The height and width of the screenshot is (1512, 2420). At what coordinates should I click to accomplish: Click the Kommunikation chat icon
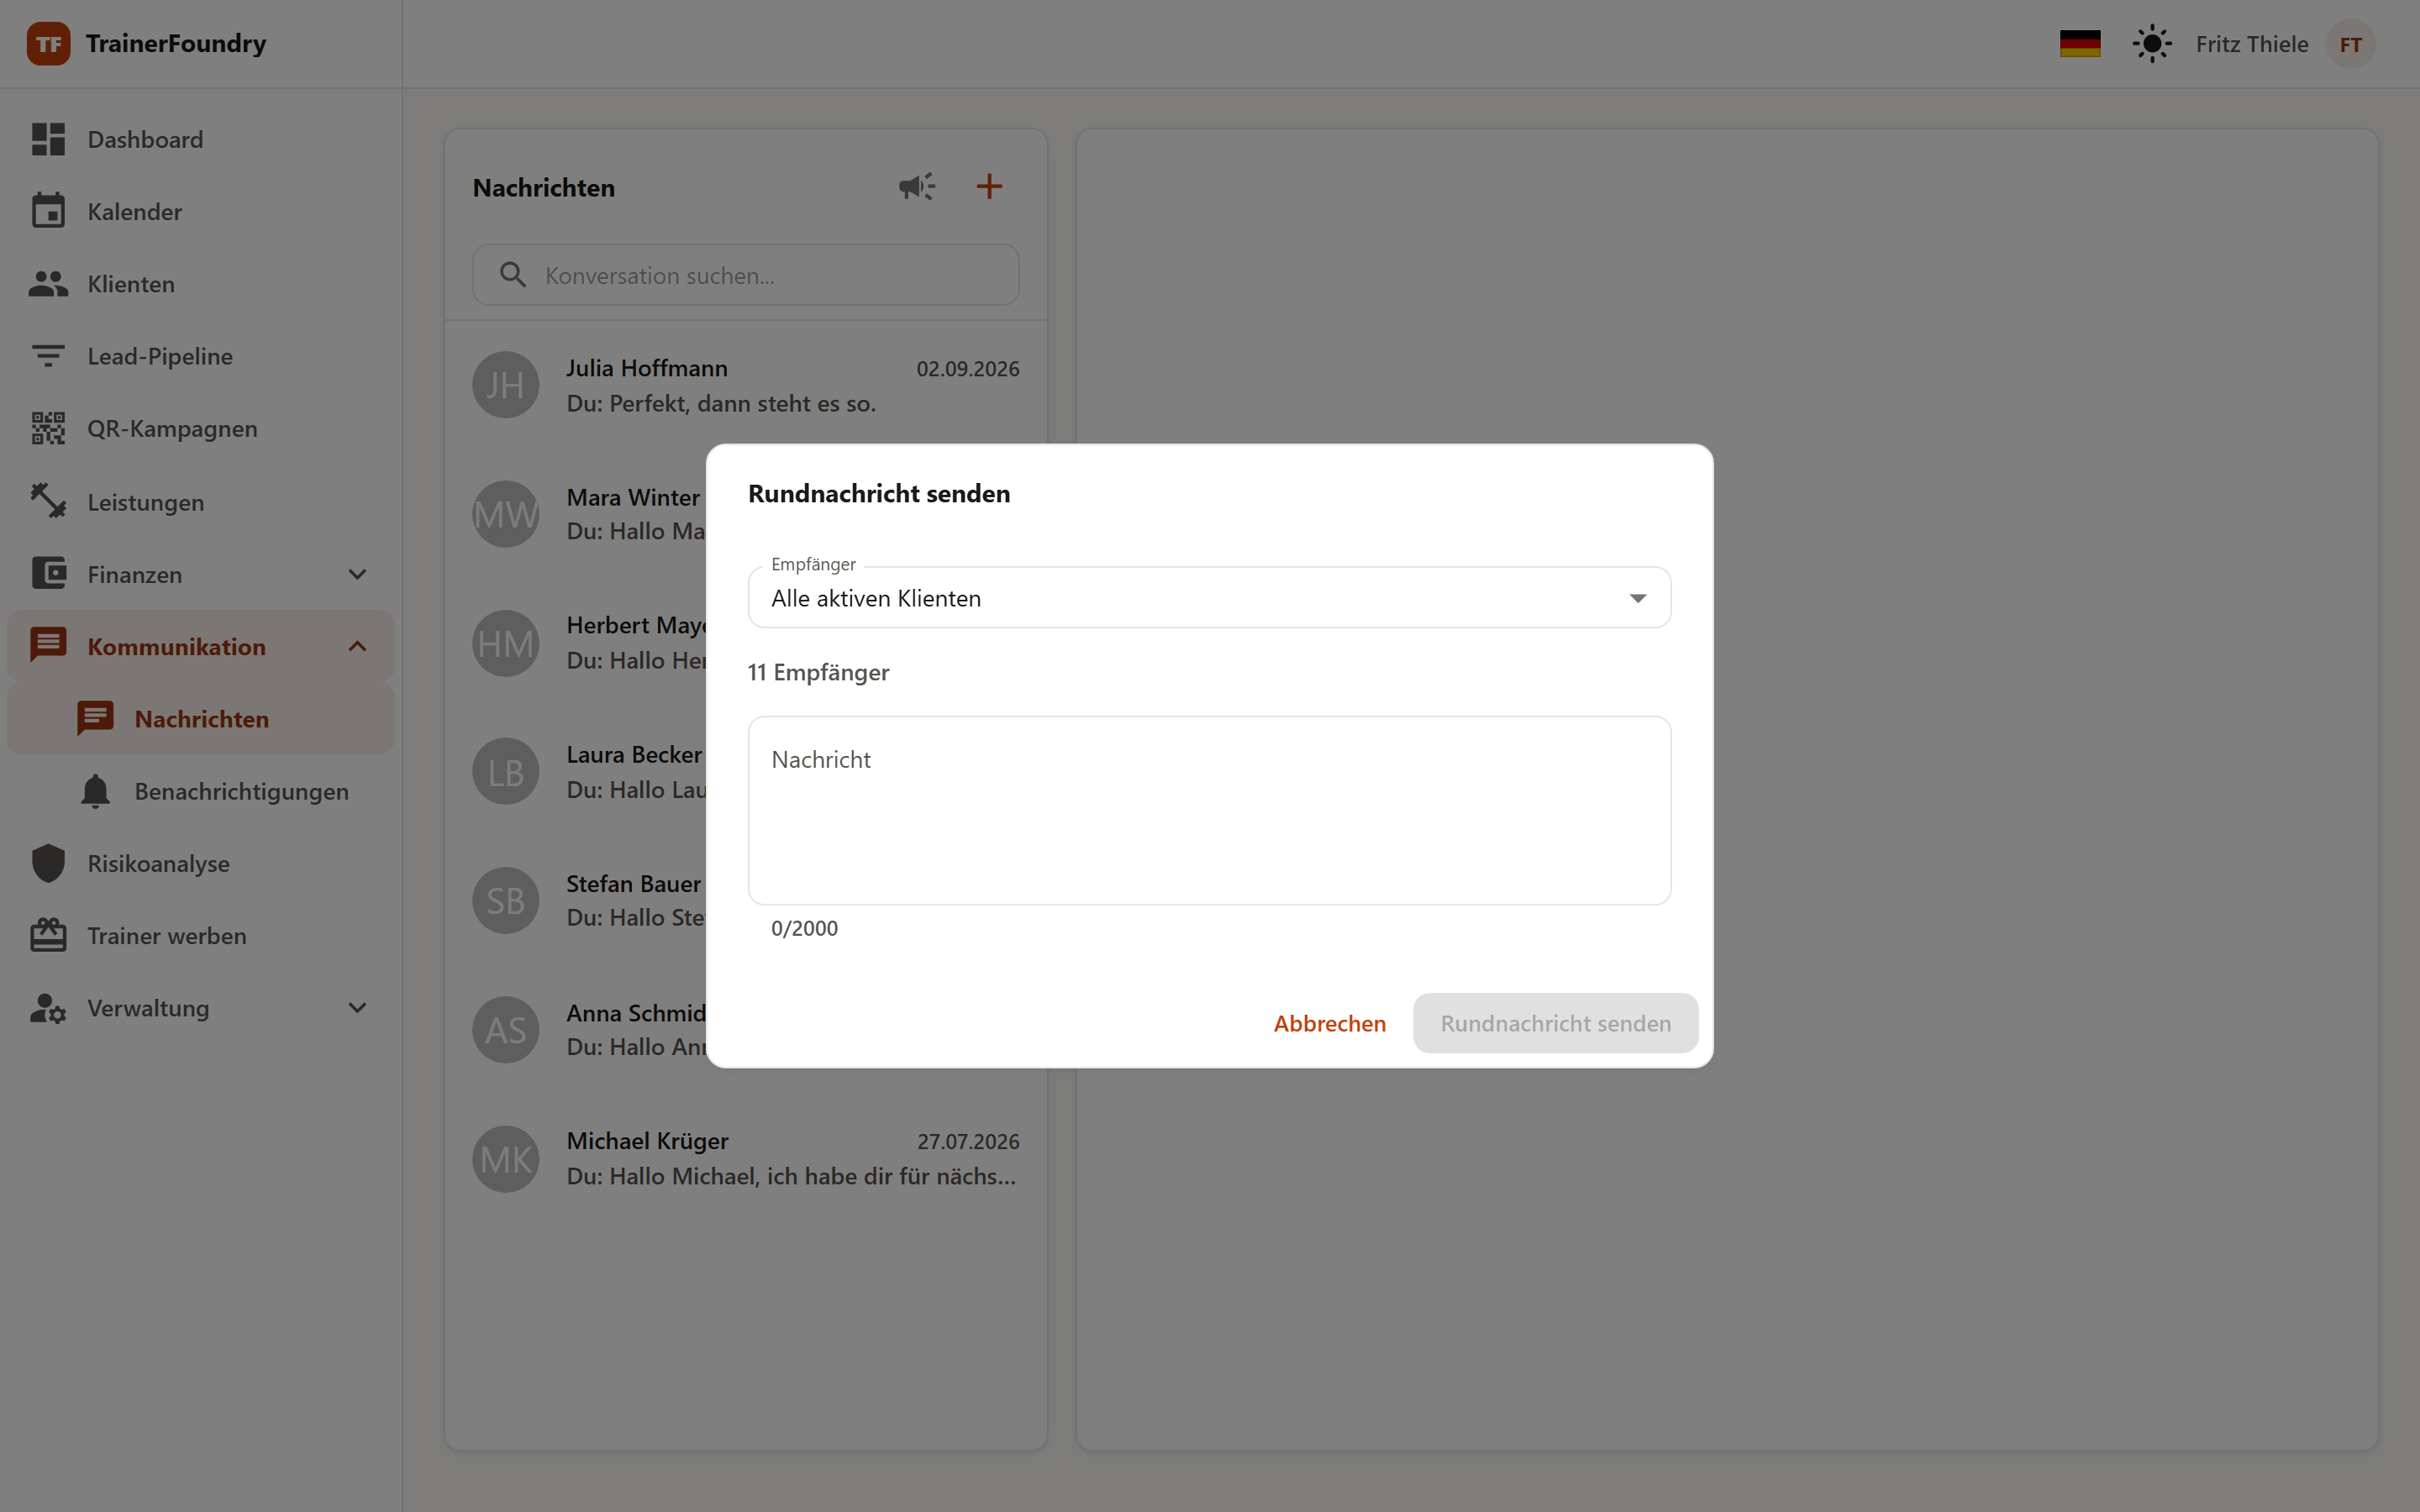click(48, 645)
